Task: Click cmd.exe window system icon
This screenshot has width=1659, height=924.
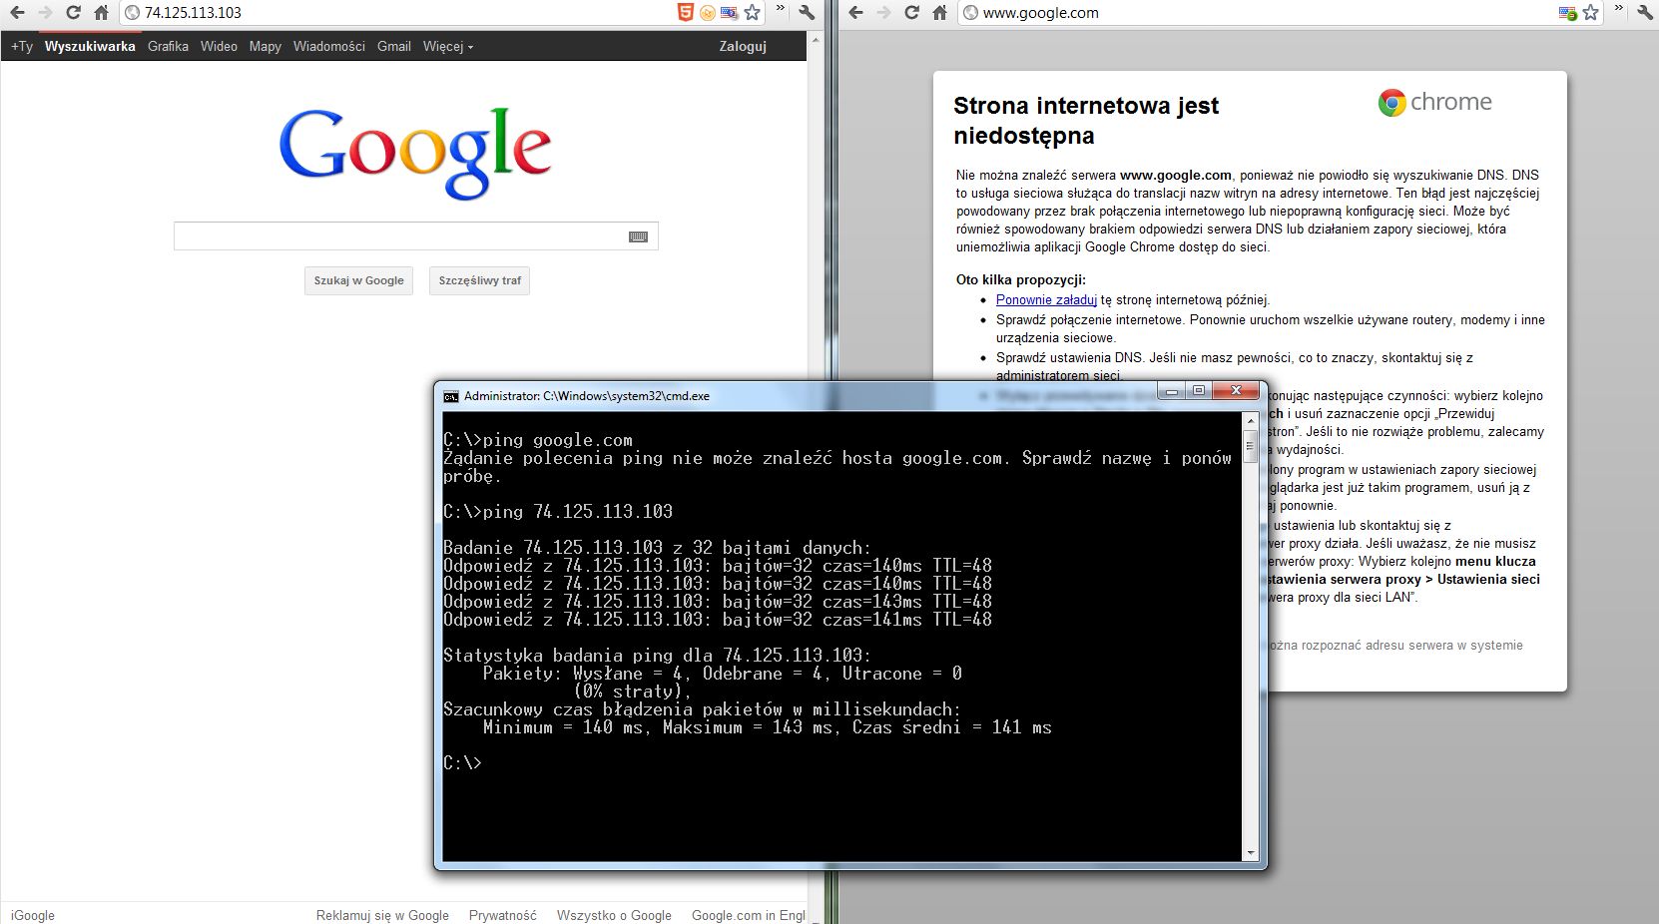Action: [x=451, y=396]
